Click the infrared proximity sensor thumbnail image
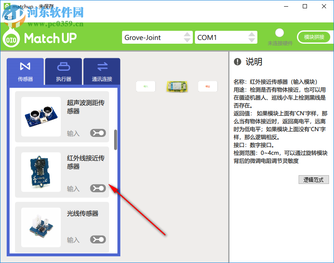 (40, 171)
